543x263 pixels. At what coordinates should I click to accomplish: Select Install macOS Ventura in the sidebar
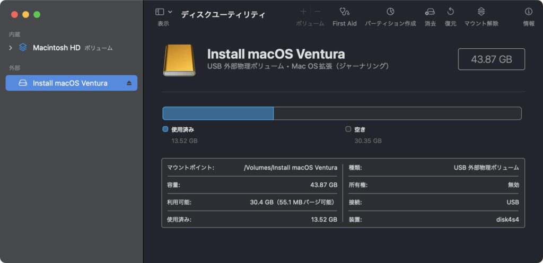click(72, 83)
